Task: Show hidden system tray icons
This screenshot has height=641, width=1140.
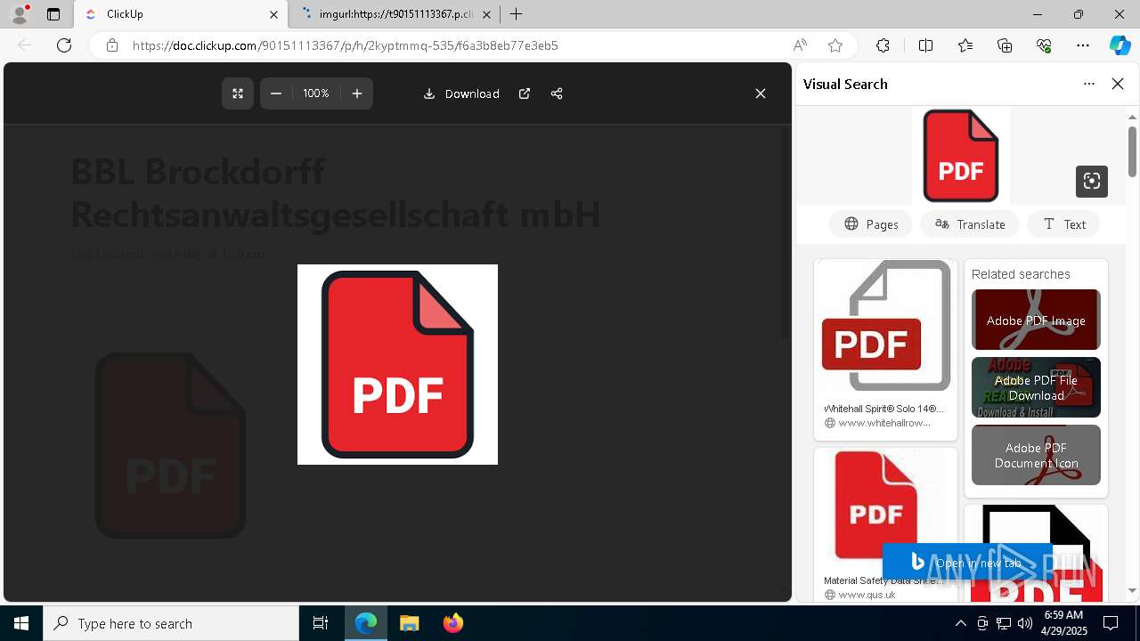Action: click(960, 623)
